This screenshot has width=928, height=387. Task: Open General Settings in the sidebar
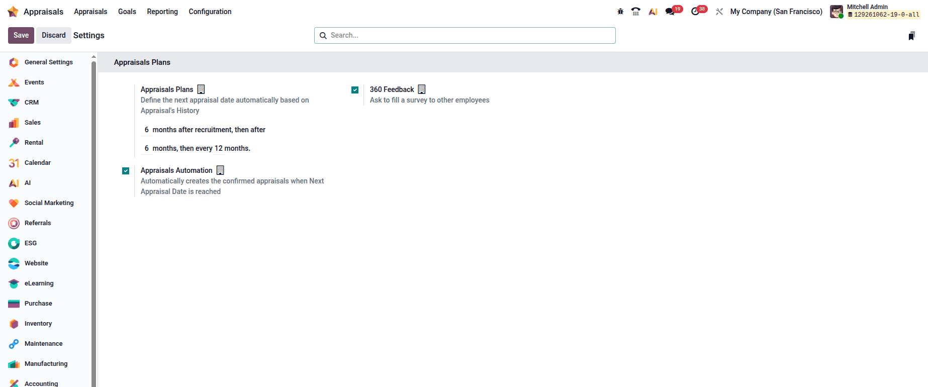click(x=45, y=62)
